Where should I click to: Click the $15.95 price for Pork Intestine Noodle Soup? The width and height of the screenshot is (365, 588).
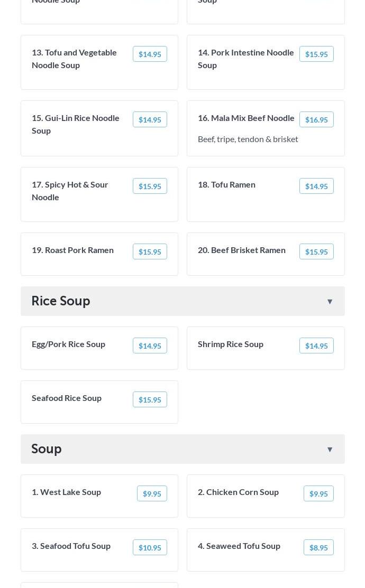click(x=316, y=54)
